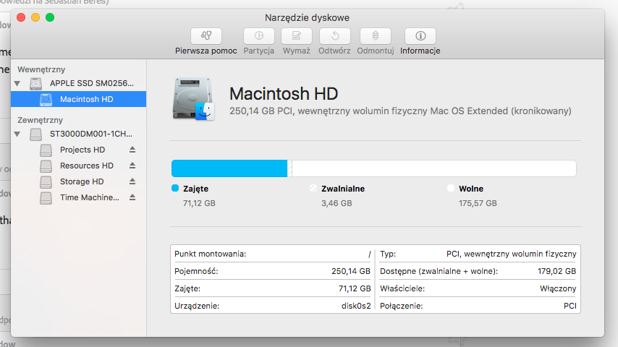Select the Storage HD volume
The width and height of the screenshot is (618, 347).
(81, 181)
